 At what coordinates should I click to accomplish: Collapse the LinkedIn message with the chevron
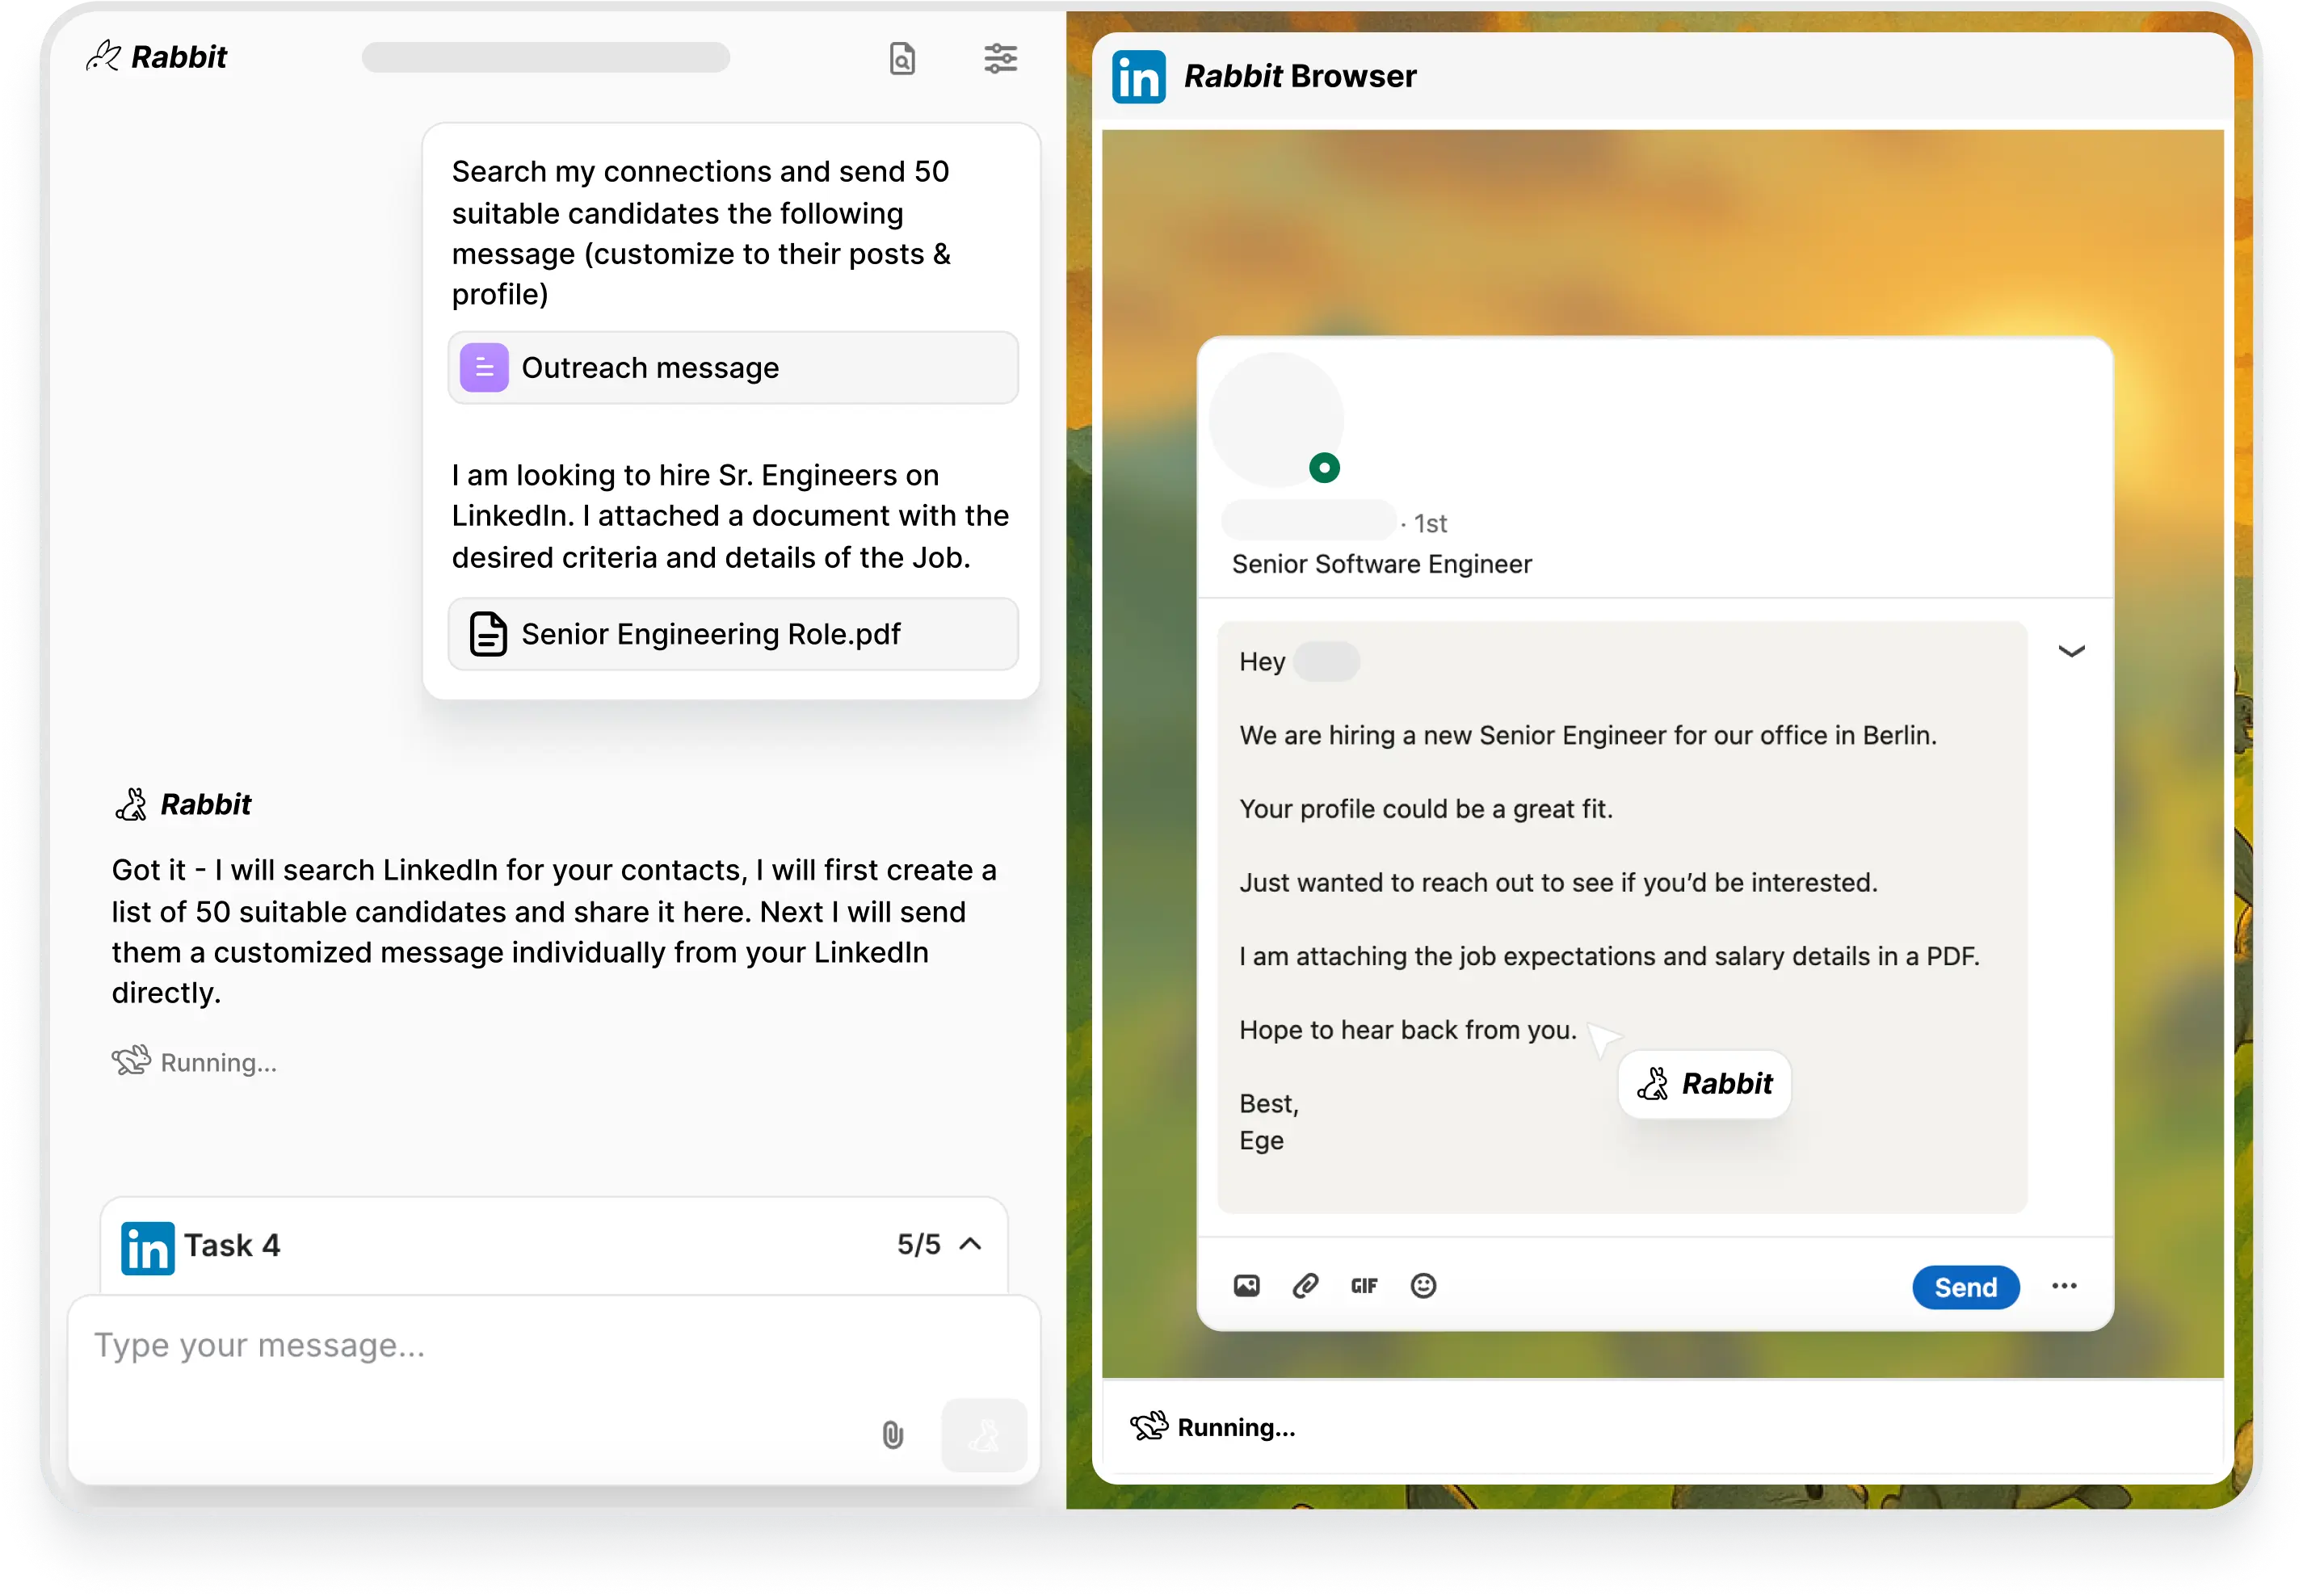click(x=2072, y=650)
